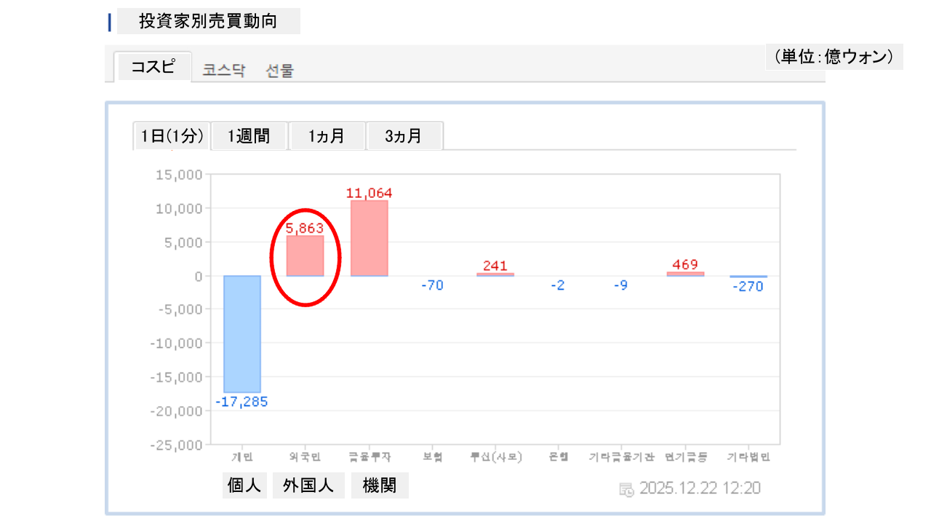Click the -270 blue bar
Screen dimensions: 931x524
click(748, 277)
